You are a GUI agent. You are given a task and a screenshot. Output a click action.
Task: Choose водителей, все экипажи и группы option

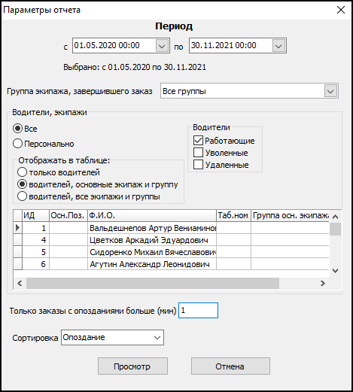22,196
